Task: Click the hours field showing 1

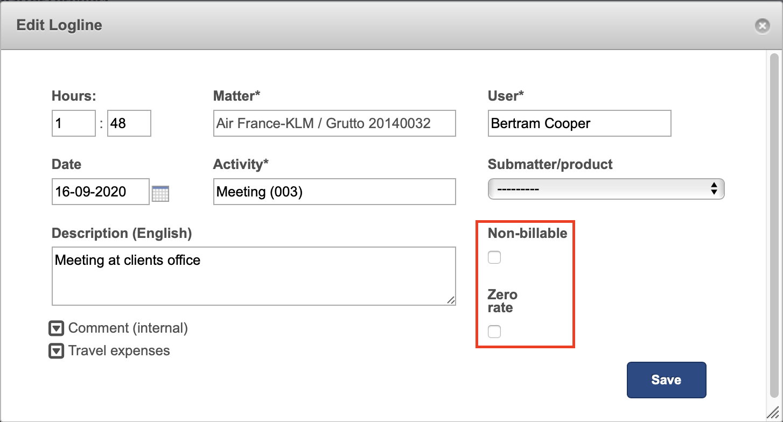Action: point(74,123)
